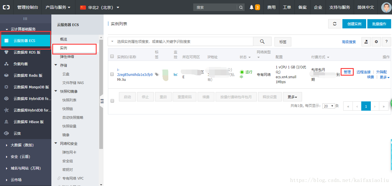Click 云数据库 MongoDB 版 icon
Screen dimensions: 392x186
(x=6, y=87)
